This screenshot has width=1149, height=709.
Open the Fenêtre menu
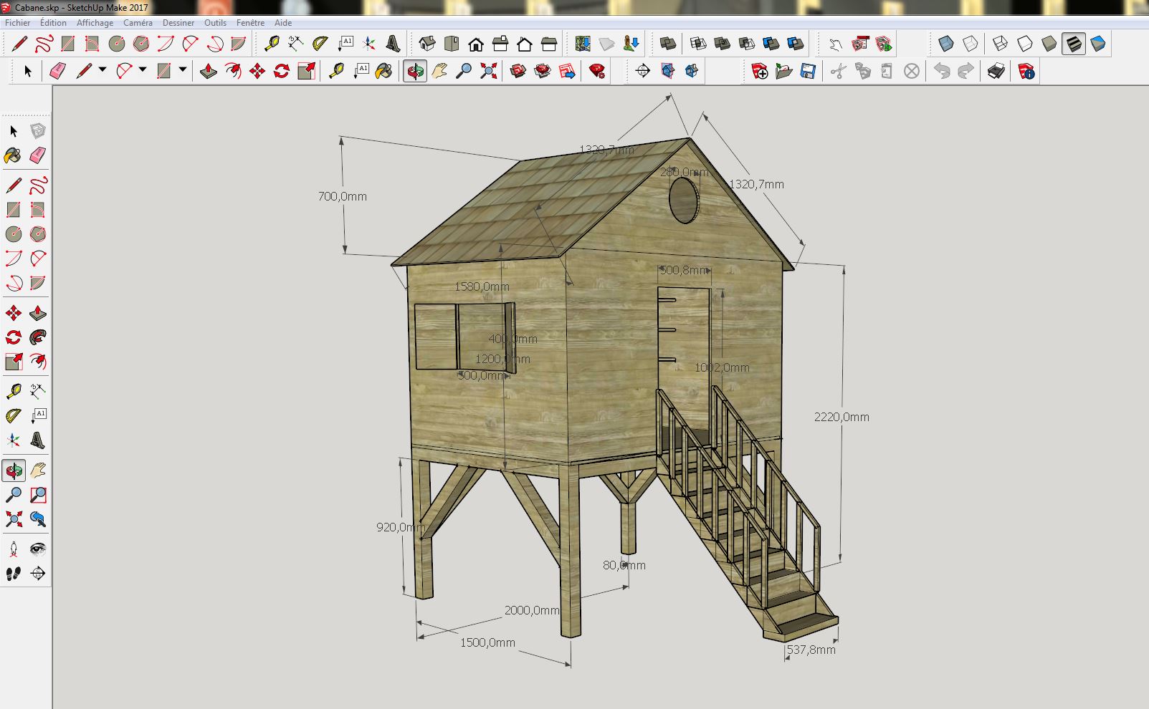coord(250,23)
